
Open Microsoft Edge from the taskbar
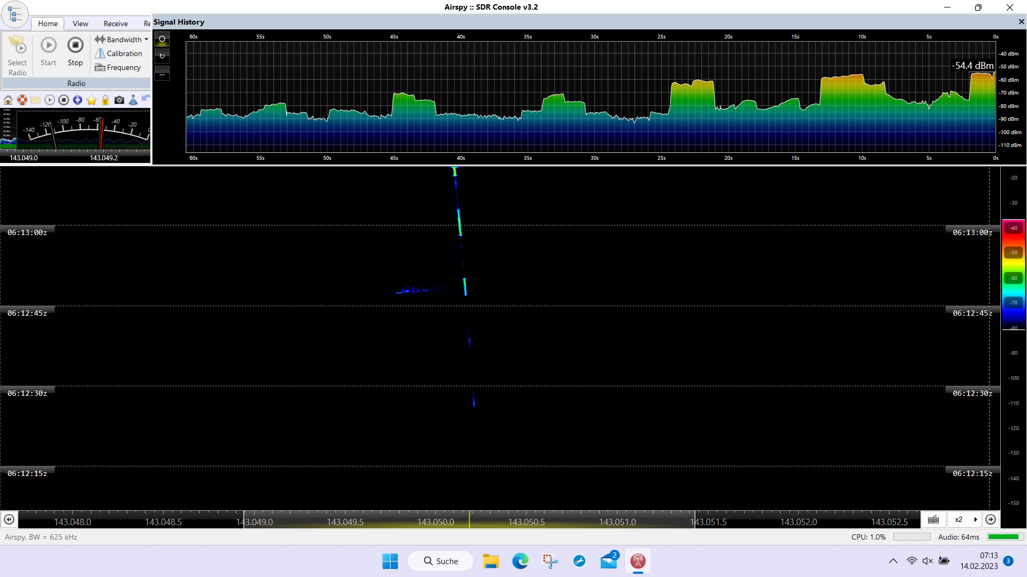tap(520, 561)
